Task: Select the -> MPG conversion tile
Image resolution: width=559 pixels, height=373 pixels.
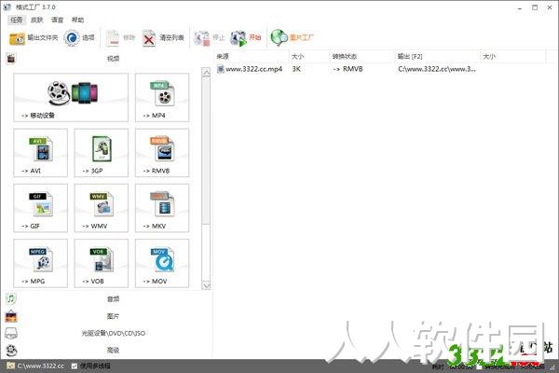Action: point(40,263)
